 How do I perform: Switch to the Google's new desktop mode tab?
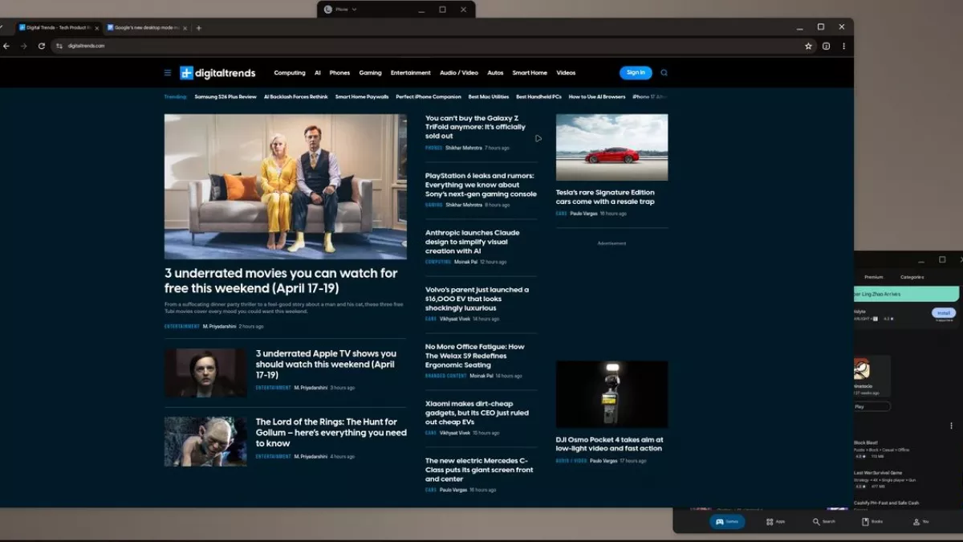[144, 28]
